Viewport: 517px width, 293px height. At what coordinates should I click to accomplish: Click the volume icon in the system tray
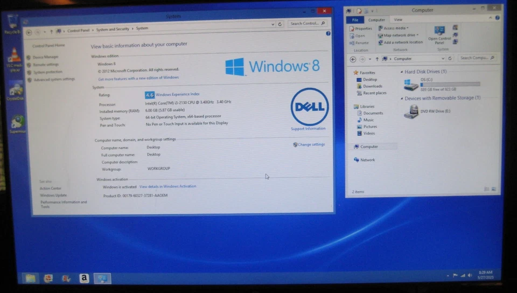coord(470,275)
